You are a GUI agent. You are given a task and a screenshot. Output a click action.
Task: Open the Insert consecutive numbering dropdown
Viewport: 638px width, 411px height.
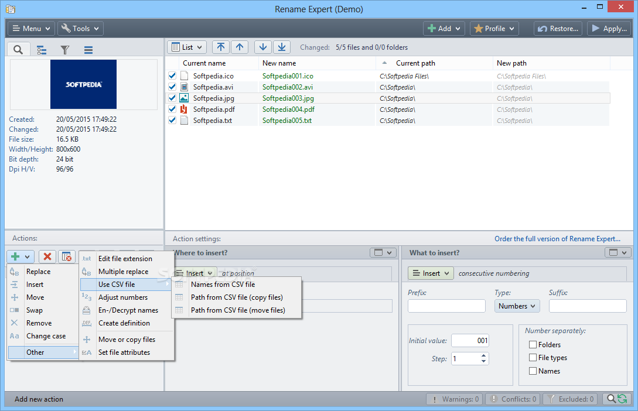click(431, 273)
